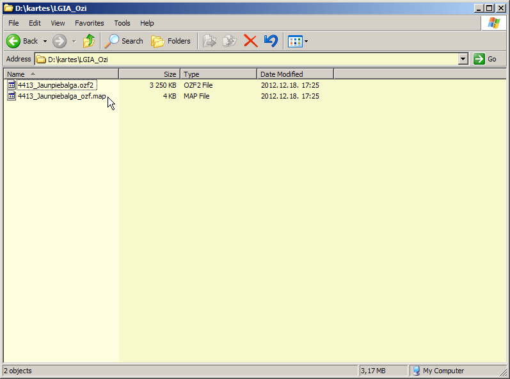Minimize the Explorer window
The image size is (510, 379).
478,8
